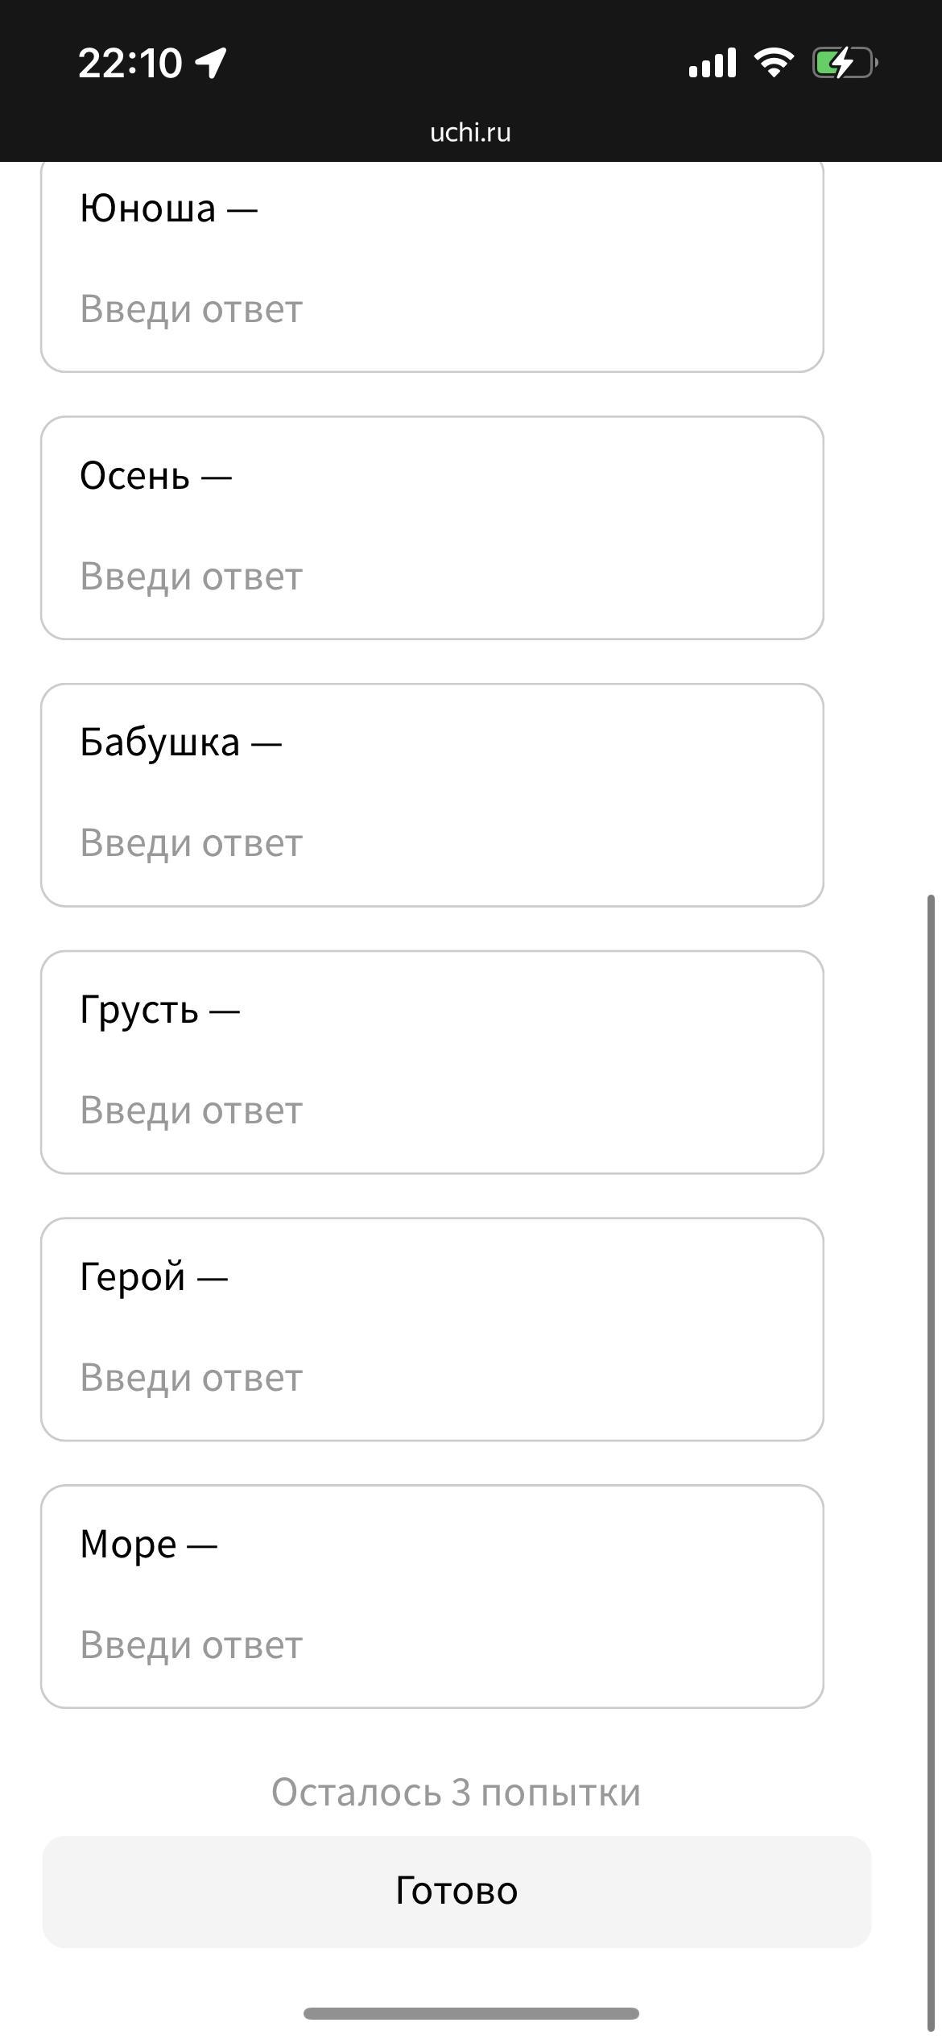This screenshot has height=2039, width=942.
Task: Tap the Грусть word label
Action: [x=139, y=1009]
